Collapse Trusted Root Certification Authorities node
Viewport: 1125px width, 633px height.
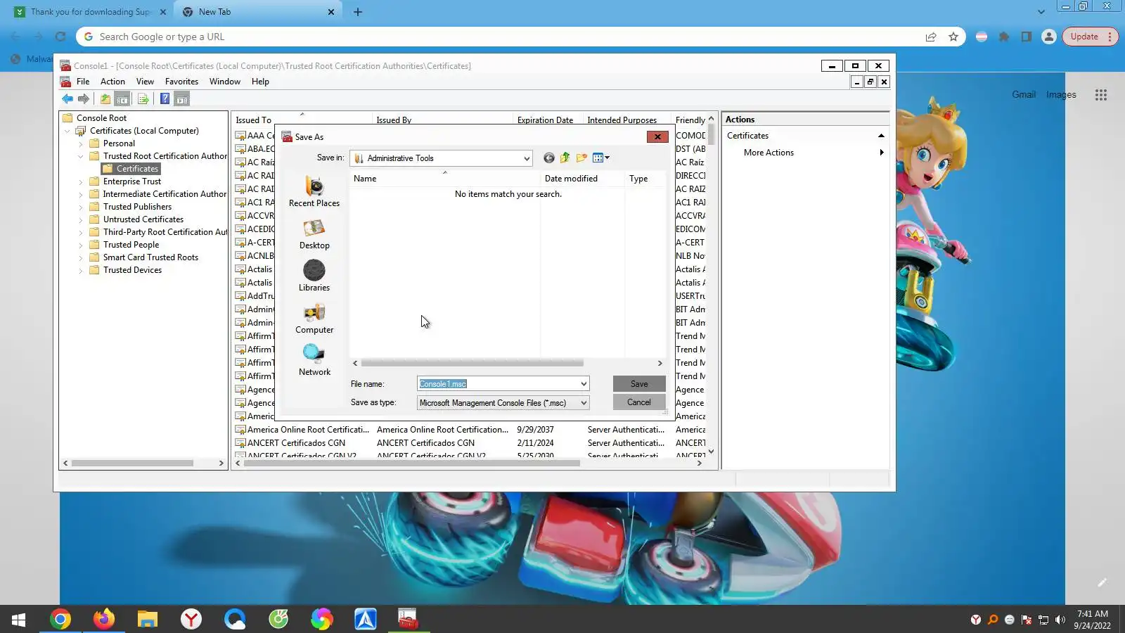coord(81,156)
